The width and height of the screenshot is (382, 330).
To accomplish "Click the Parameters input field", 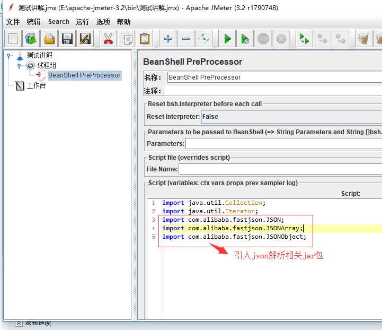I will [x=284, y=143].
